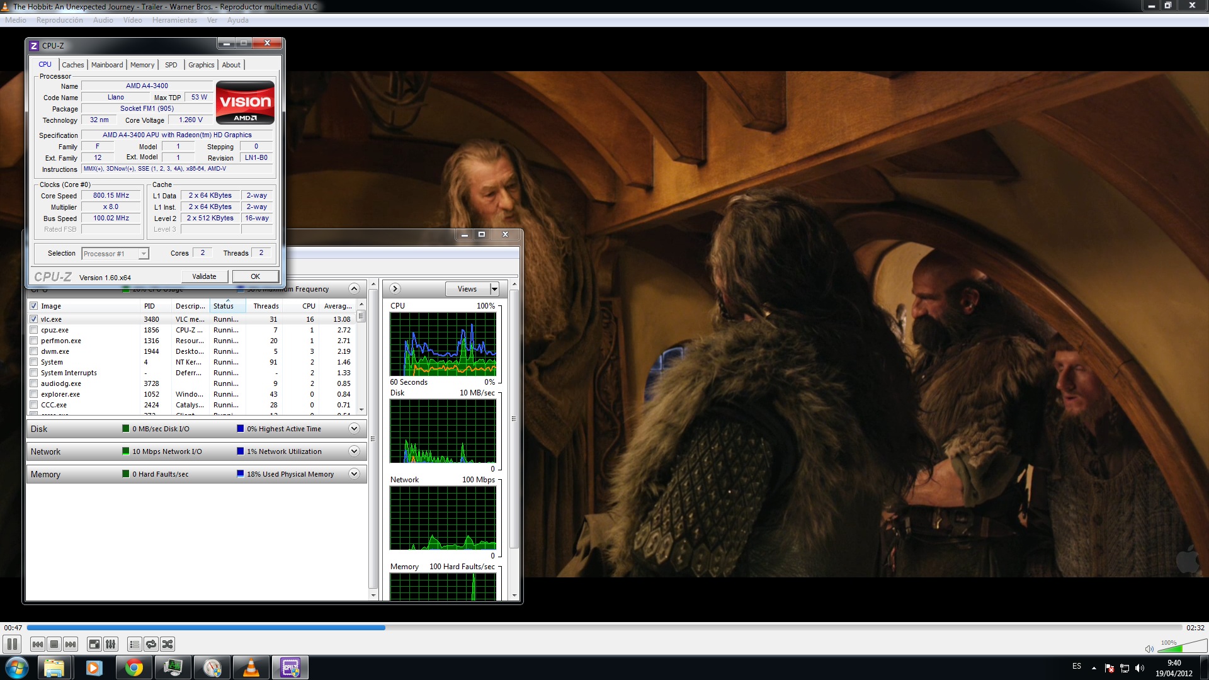The height and width of the screenshot is (680, 1209).
Task: Expand the Disk section
Action: [354, 429]
